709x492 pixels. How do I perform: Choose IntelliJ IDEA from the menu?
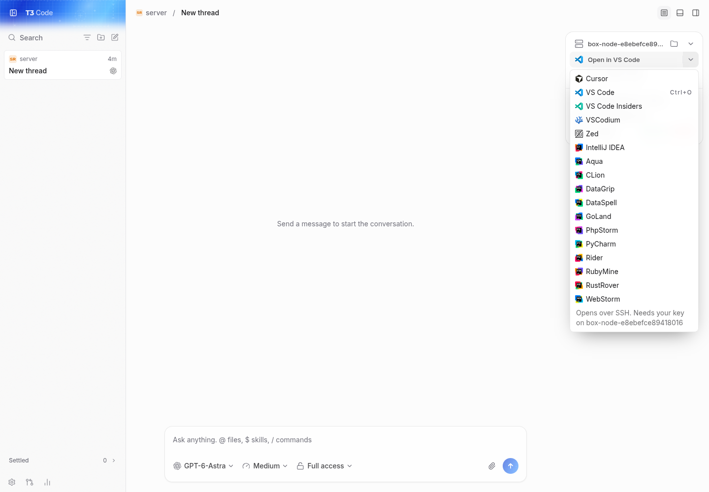pos(634,148)
